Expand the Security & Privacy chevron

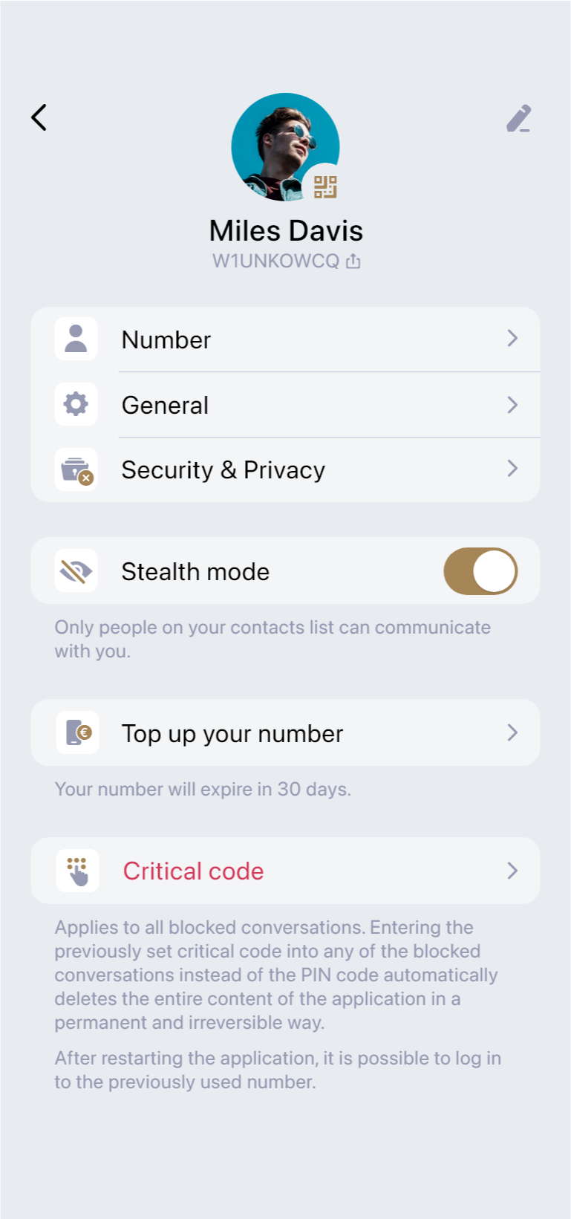point(512,469)
